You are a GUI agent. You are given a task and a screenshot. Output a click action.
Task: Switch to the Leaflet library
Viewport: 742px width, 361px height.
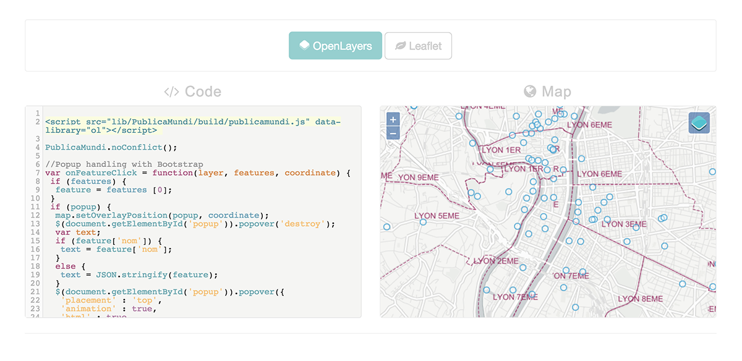[418, 46]
